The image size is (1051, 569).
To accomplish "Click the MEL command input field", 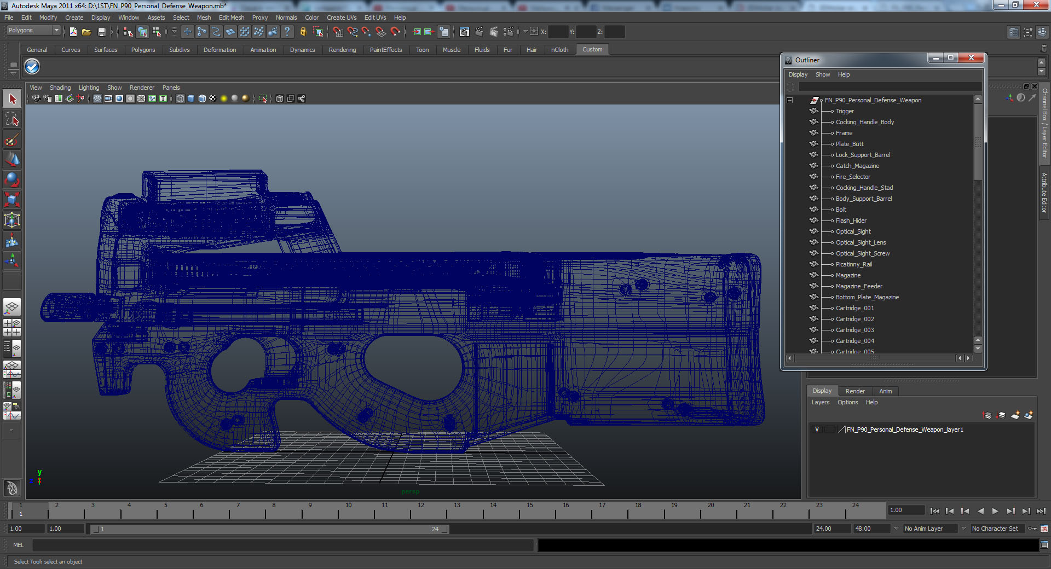I will (x=282, y=545).
